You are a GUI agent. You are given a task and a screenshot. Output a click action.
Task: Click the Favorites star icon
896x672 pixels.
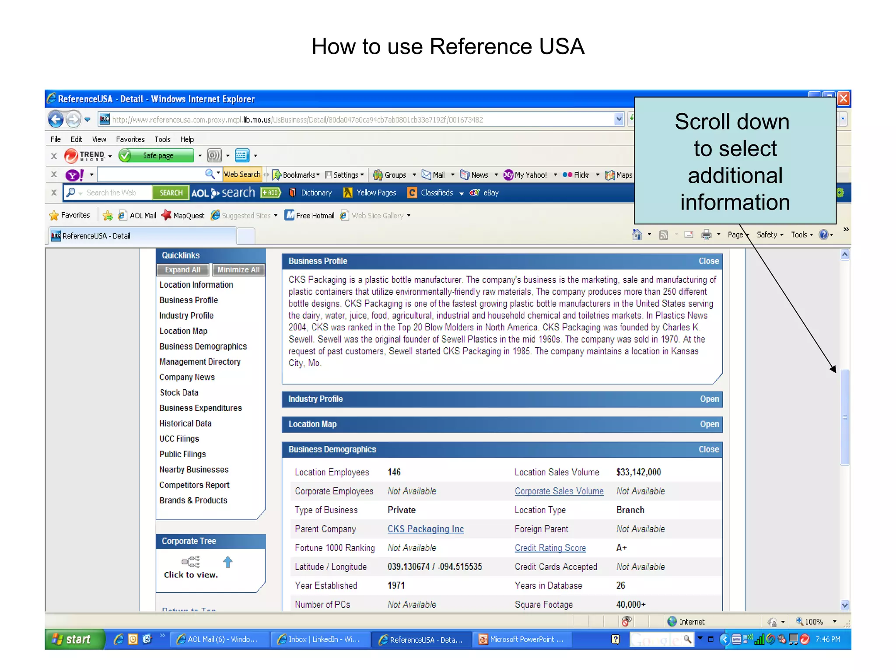(x=54, y=215)
